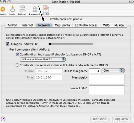
Task: Click the Ripristina button
Action: pos(100,119)
